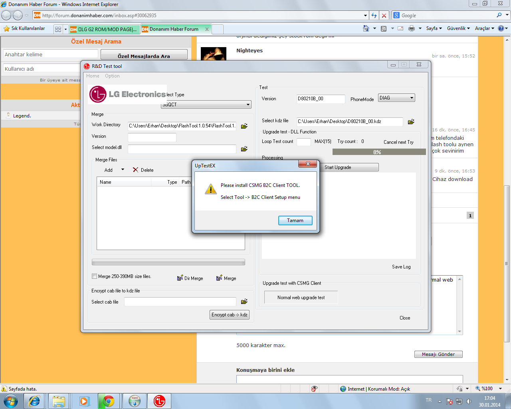
Task: Click LG tool icon in taskbar
Action: click(x=159, y=401)
